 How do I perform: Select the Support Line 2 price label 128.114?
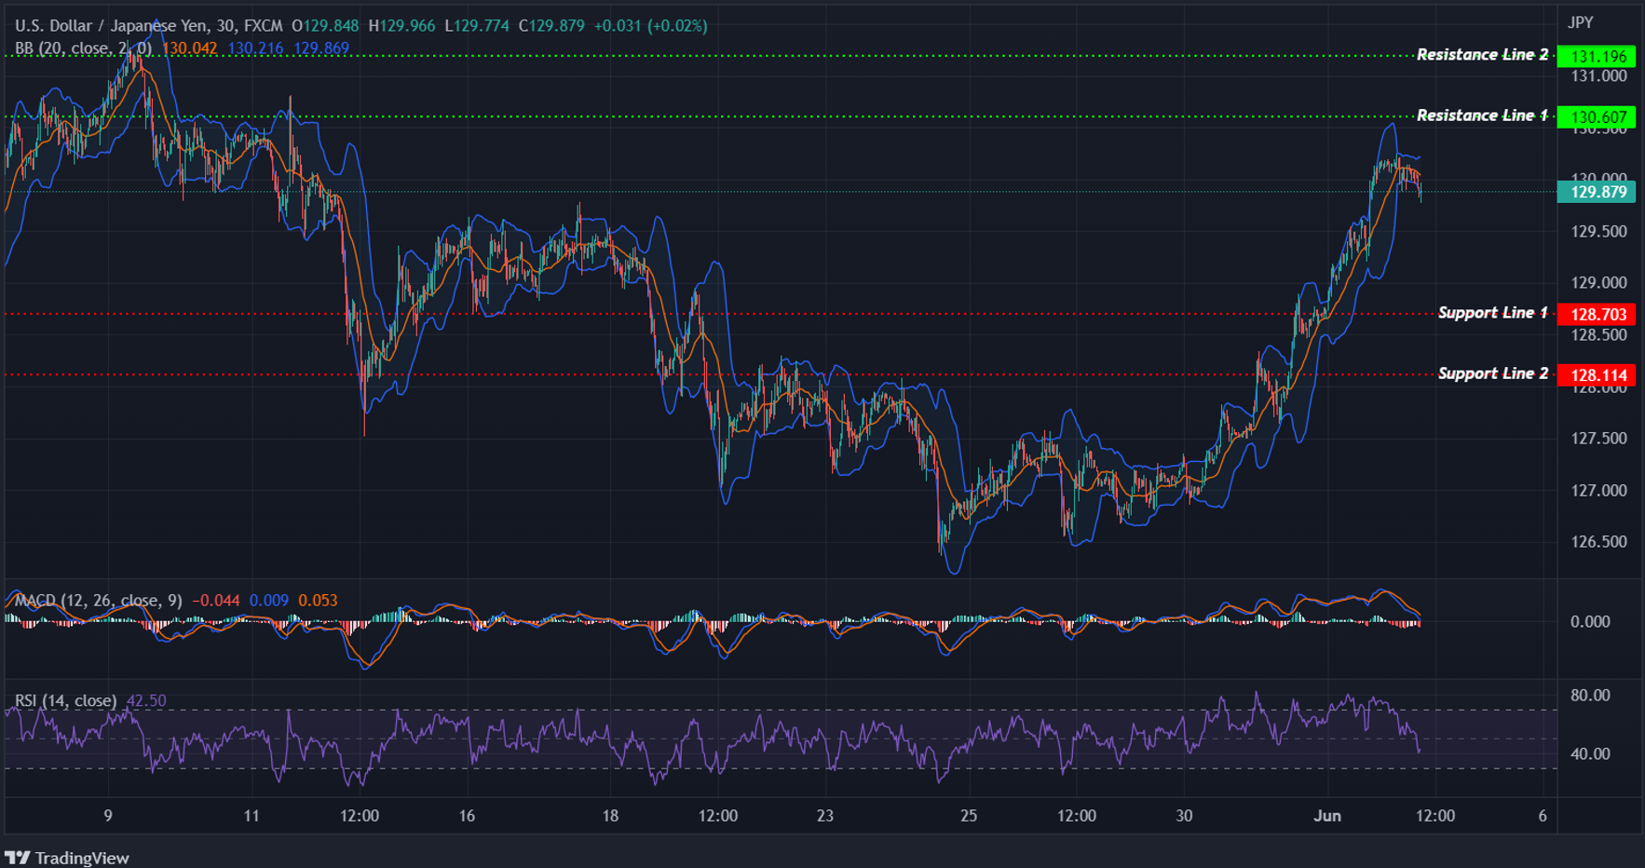[1597, 373]
